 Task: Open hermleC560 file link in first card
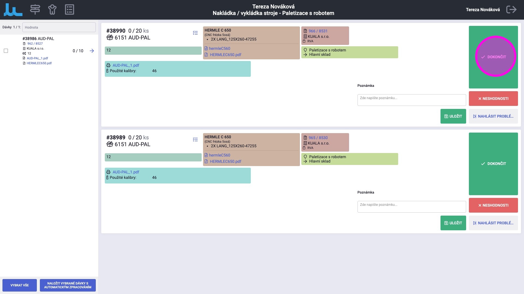point(219,48)
